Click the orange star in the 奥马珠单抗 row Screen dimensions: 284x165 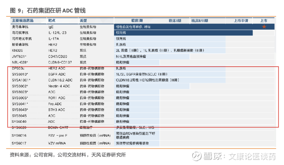click(x=264, y=27)
